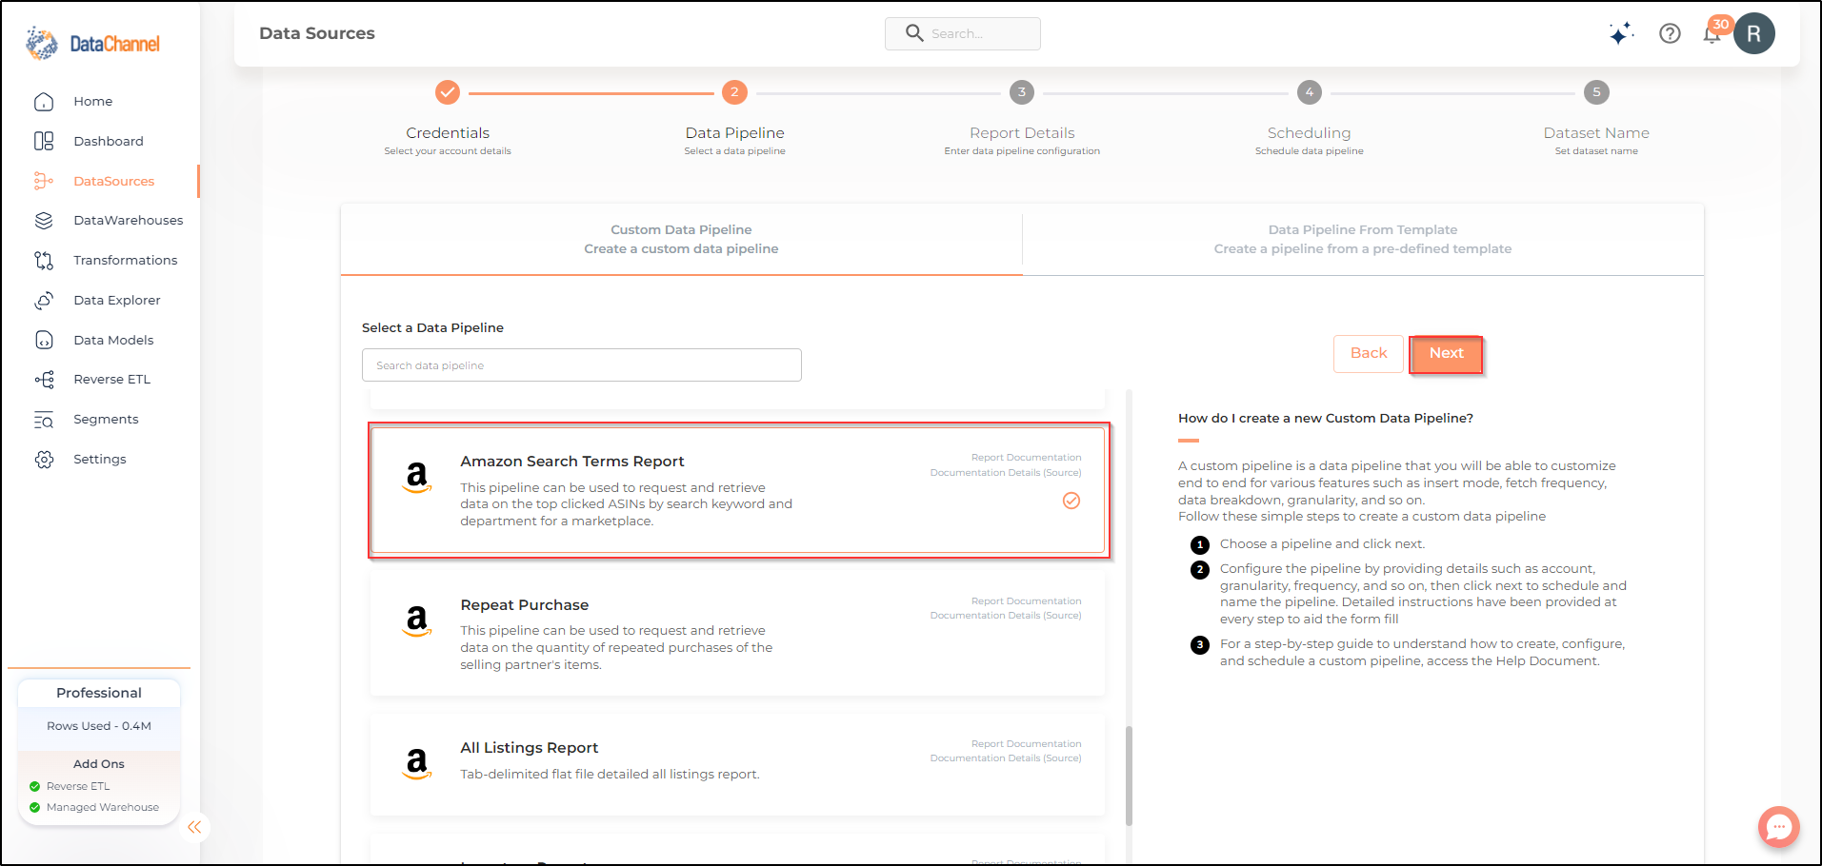
Task: Click the Credentials step label
Action: point(448,133)
